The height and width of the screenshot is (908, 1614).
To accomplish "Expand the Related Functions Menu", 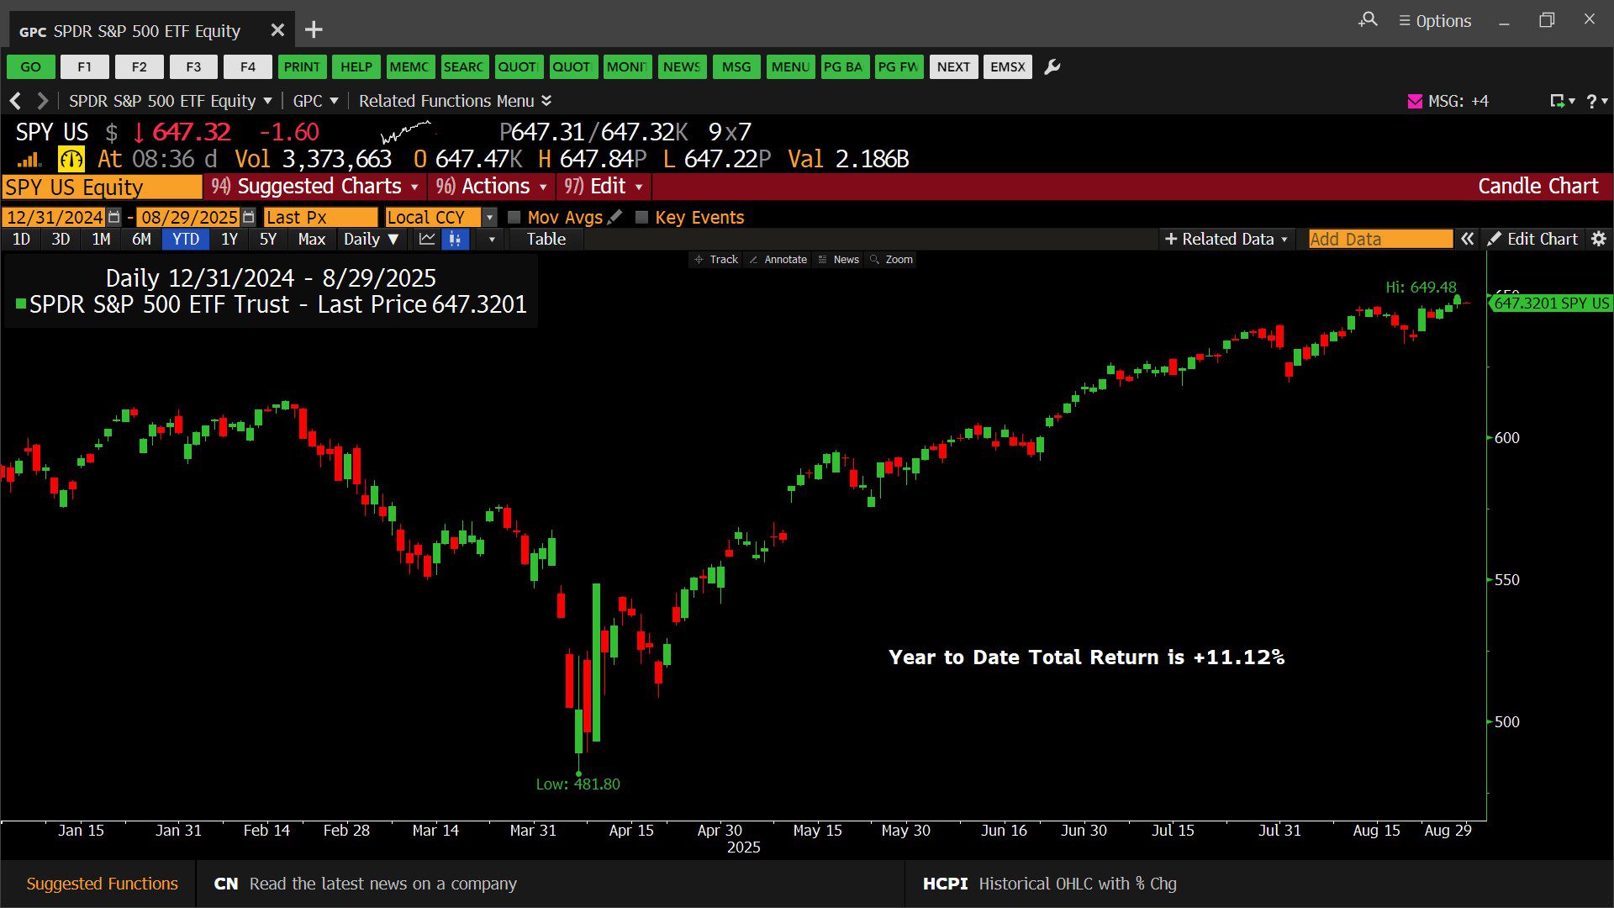I will (455, 101).
